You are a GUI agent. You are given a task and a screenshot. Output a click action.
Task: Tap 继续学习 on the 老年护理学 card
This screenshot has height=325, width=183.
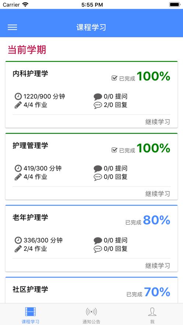click(158, 265)
